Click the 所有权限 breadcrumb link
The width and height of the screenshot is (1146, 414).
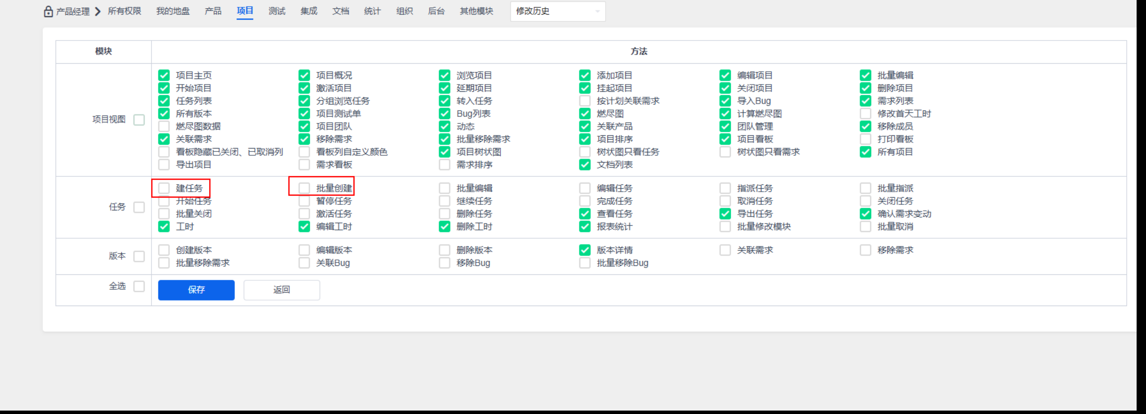pos(125,12)
